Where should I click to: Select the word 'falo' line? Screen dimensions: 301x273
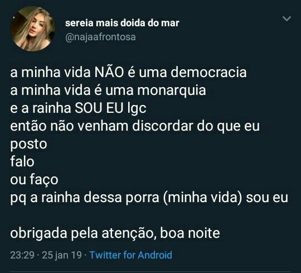[22, 161]
